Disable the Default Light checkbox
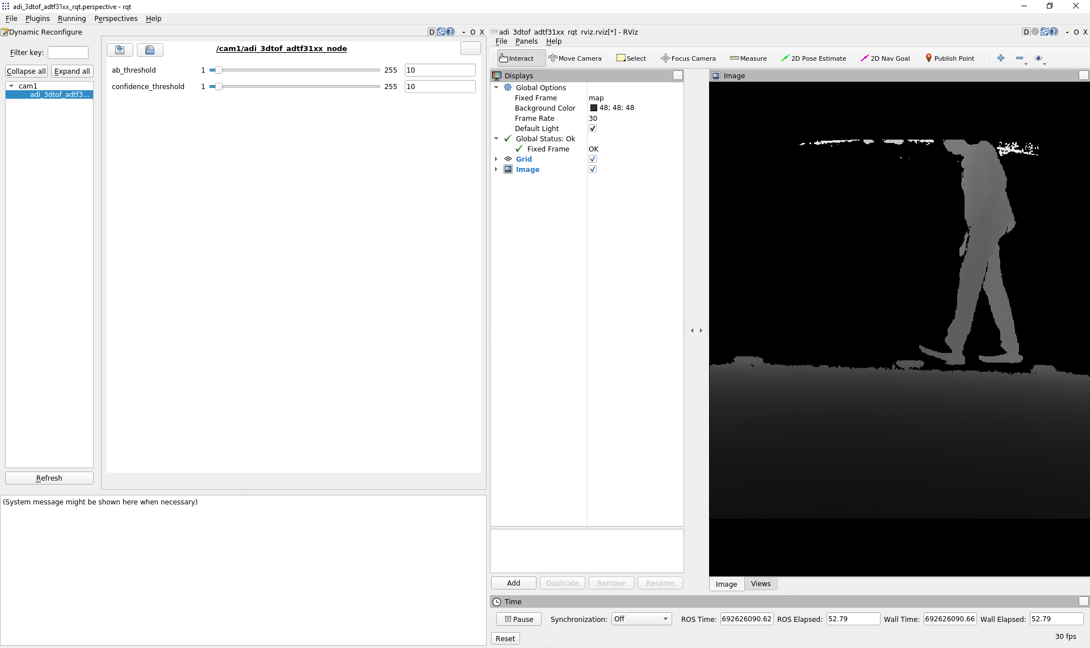 (x=593, y=129)
